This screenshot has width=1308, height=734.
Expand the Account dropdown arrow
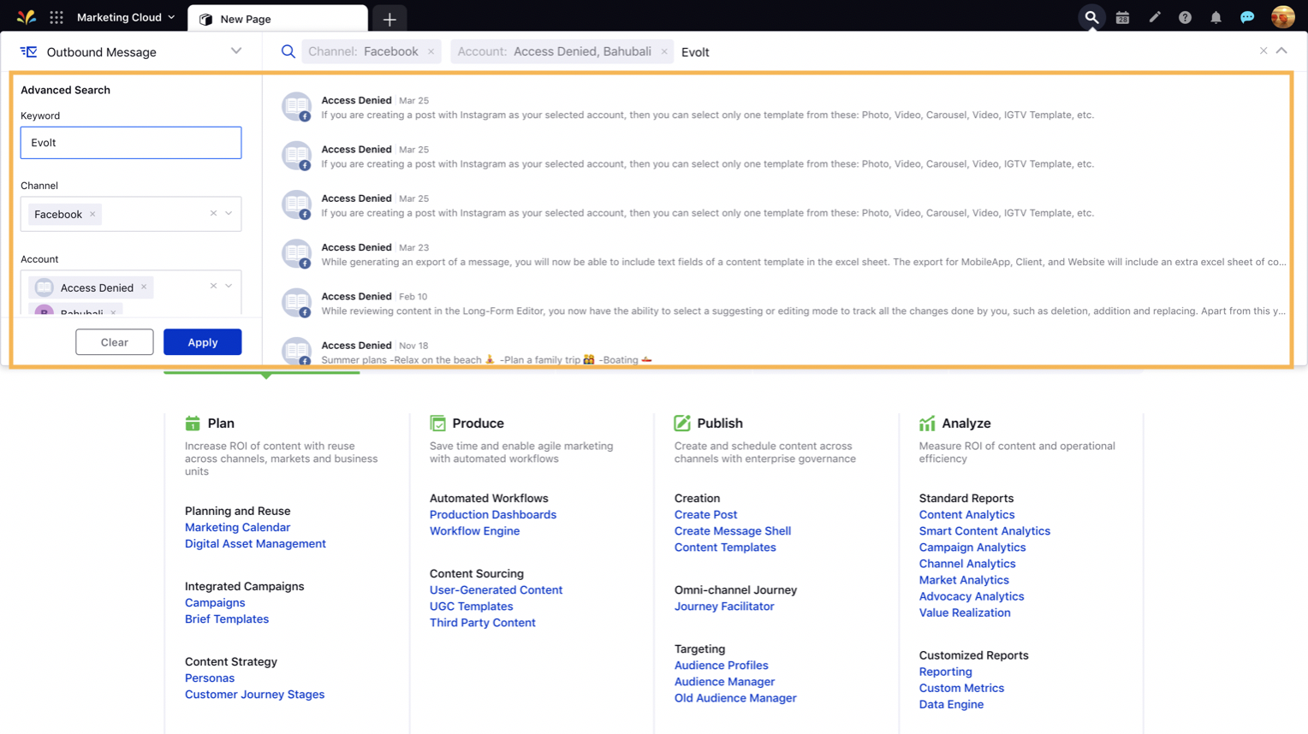pyautogui.click(x=229, y=287)
